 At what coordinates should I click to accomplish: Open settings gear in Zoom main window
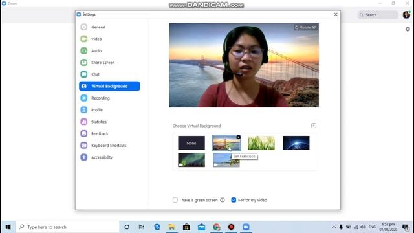[x=408, y=29]
